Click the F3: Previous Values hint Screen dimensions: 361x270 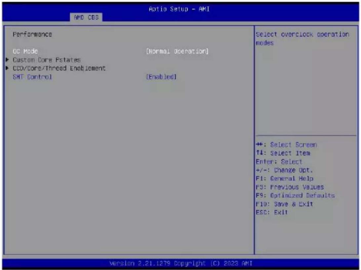coord(290,187)
